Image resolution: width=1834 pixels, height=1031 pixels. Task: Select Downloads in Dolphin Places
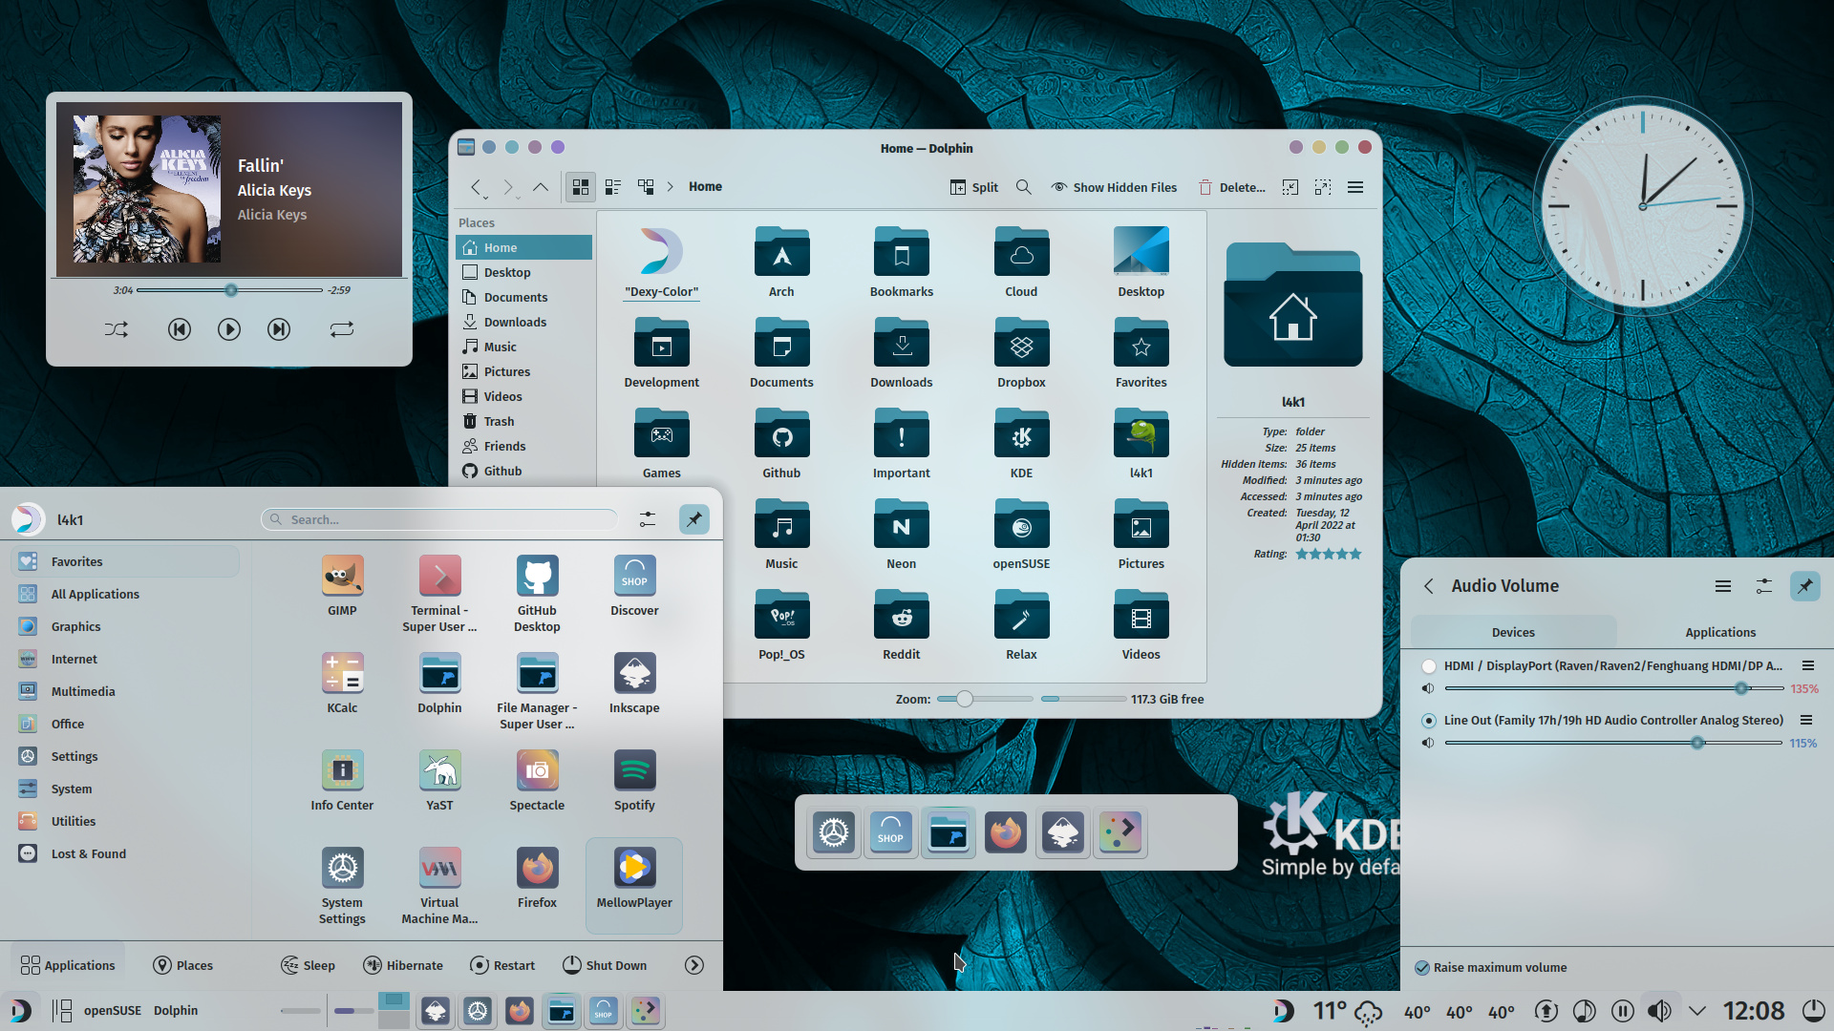(523, 322)
